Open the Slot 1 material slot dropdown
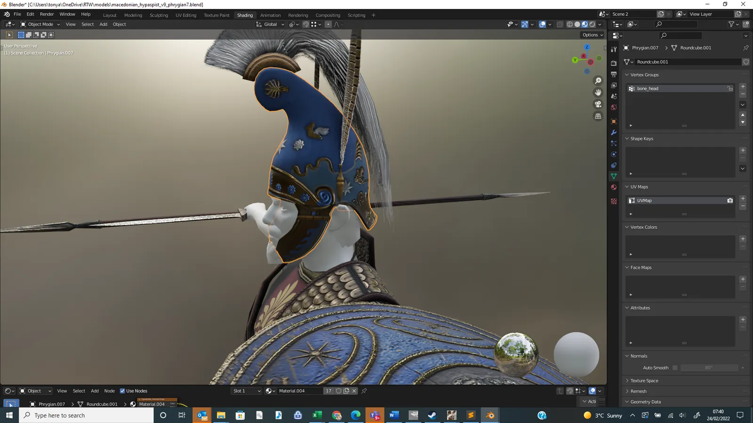The image size is (753, 423). [246, 391]
